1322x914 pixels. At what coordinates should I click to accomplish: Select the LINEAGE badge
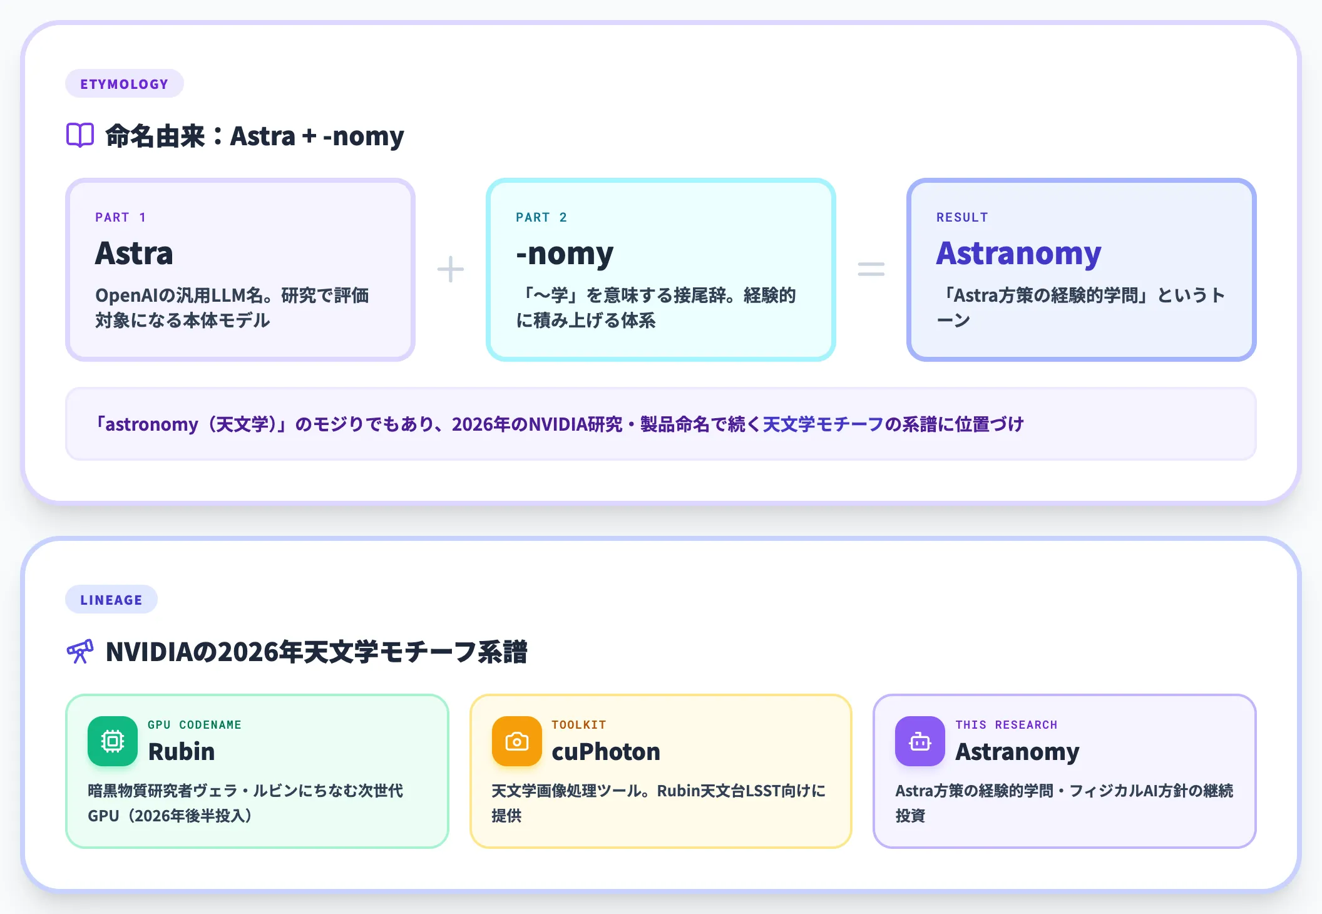tap(111, 600)
